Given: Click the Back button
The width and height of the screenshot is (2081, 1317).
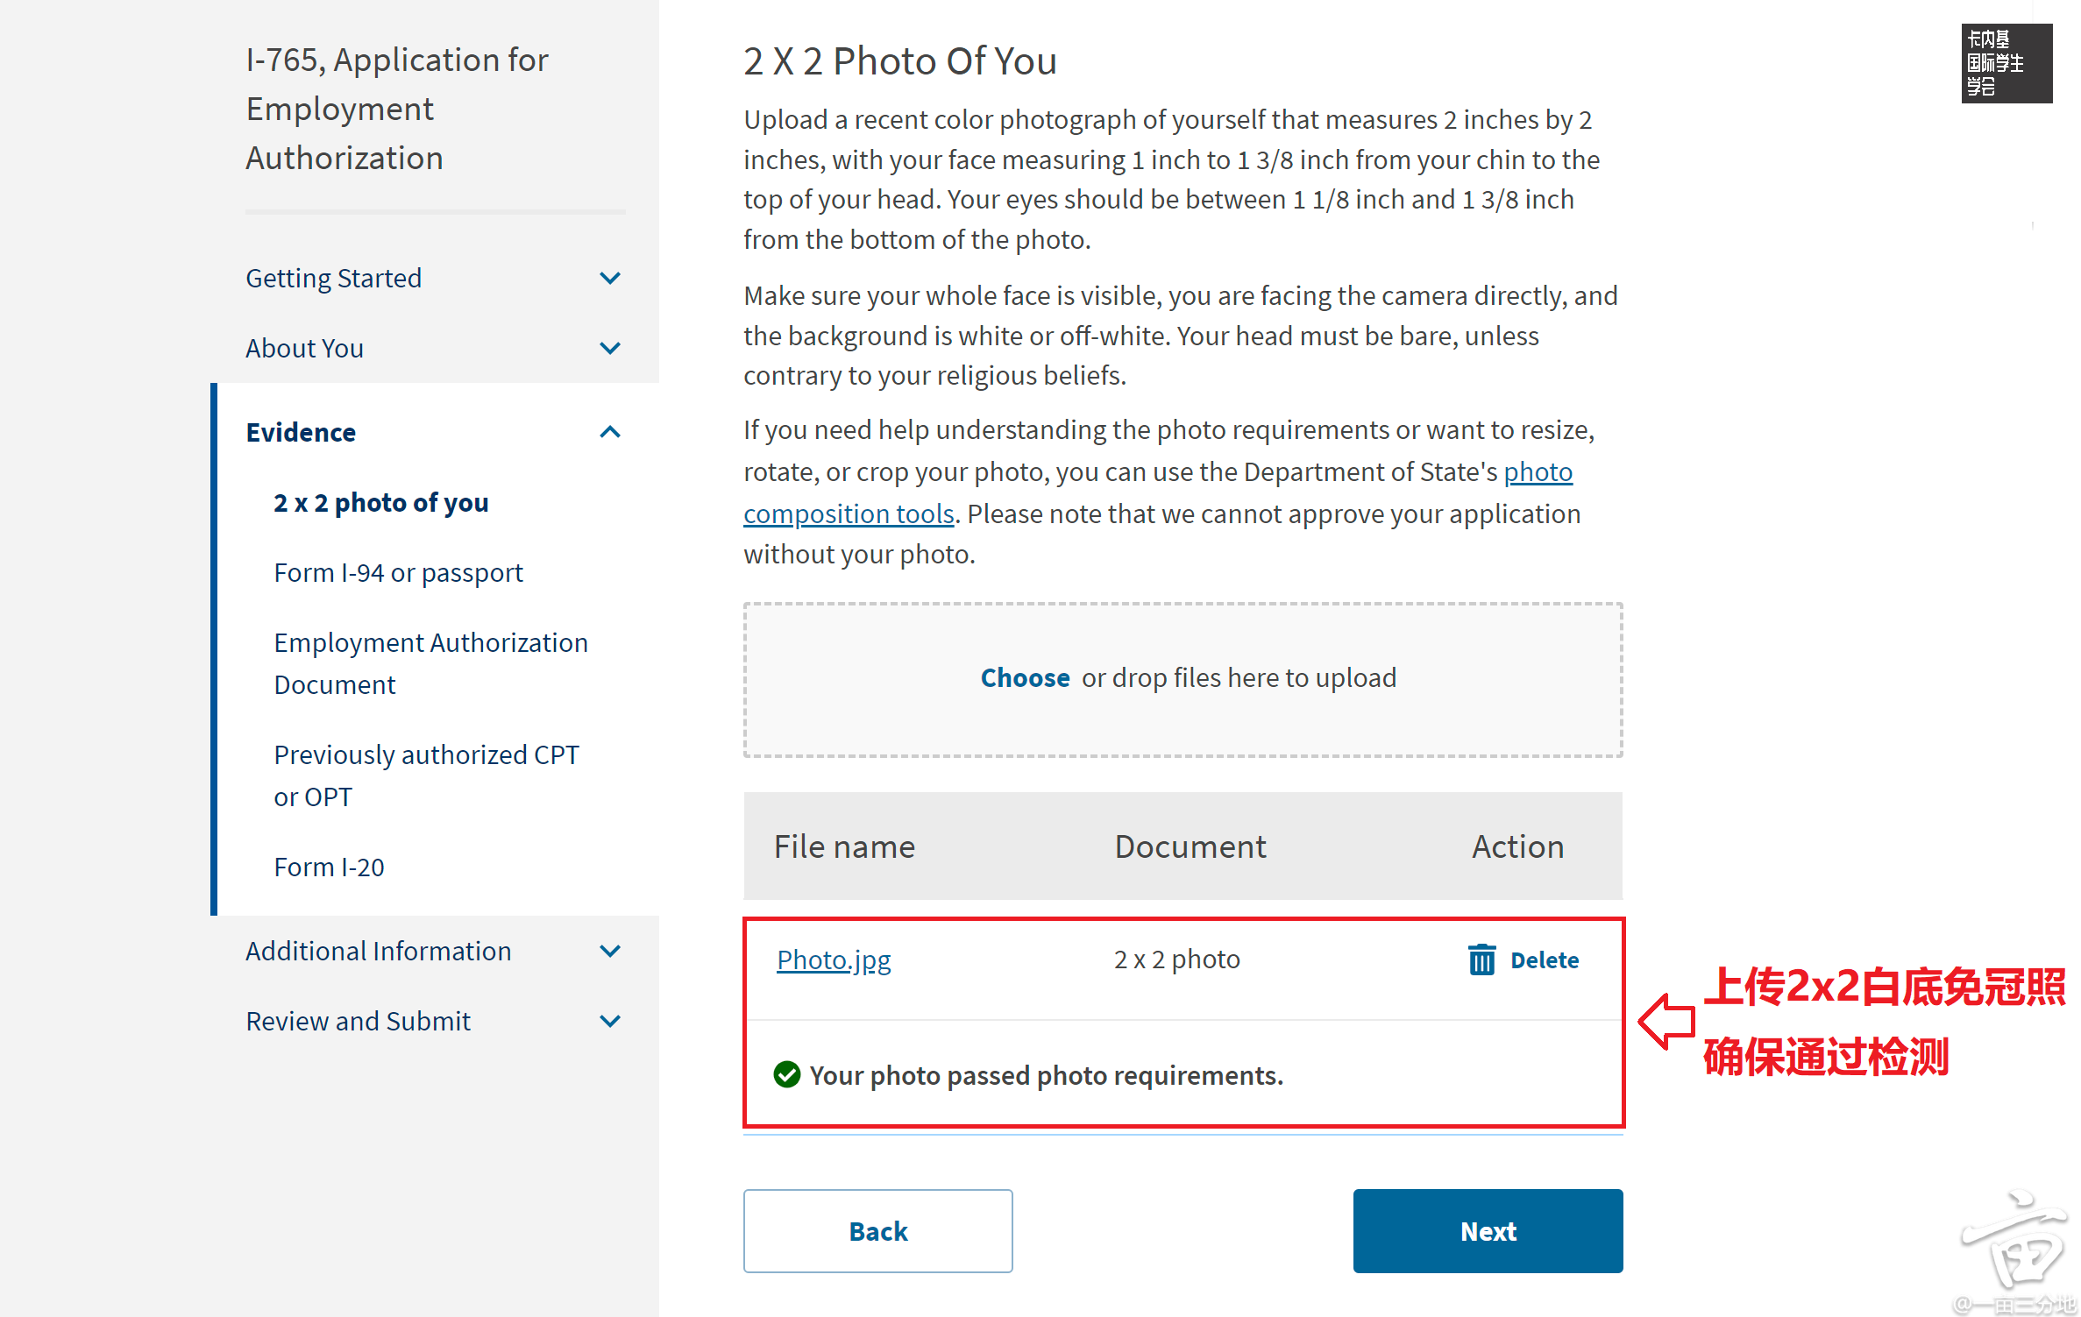Looking at the screenshot, I should click(x=877, y=1231).
